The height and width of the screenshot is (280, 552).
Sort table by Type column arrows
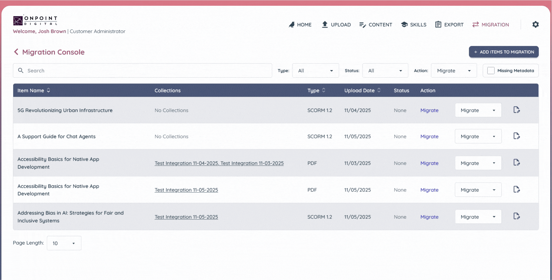point(324,91)
